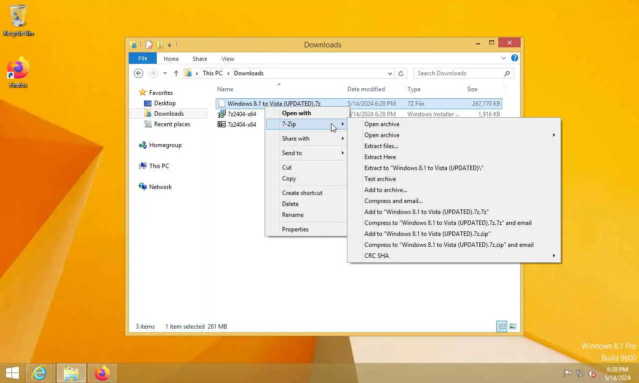
Task: Select Favorites in the navigation pane
Action: click(x=161, y=93)
